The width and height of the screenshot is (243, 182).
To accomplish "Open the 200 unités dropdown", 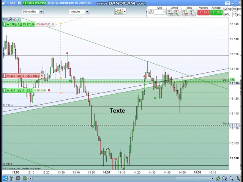I will coord(33,12).
